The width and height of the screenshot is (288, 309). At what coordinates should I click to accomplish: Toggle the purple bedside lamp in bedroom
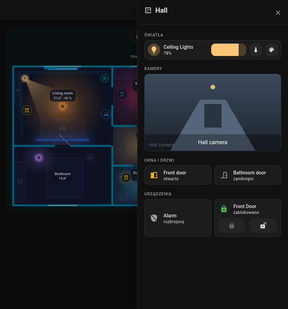(39, 158)
